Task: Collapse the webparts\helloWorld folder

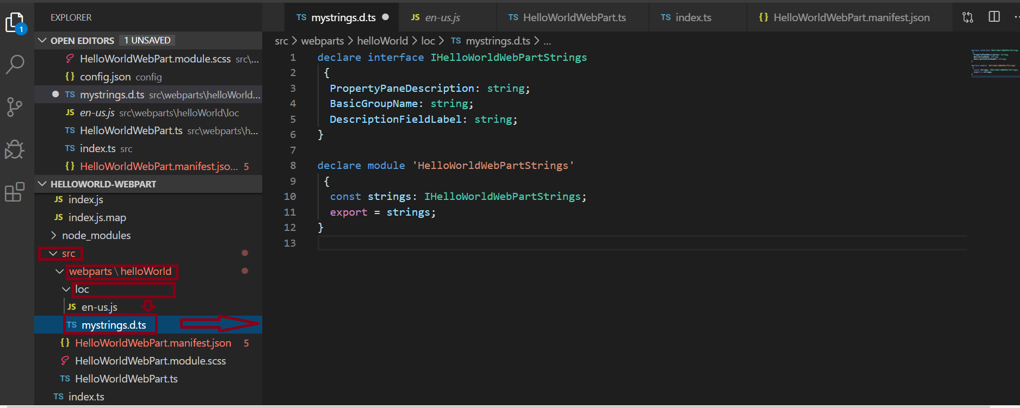Action: click(59, 271)
